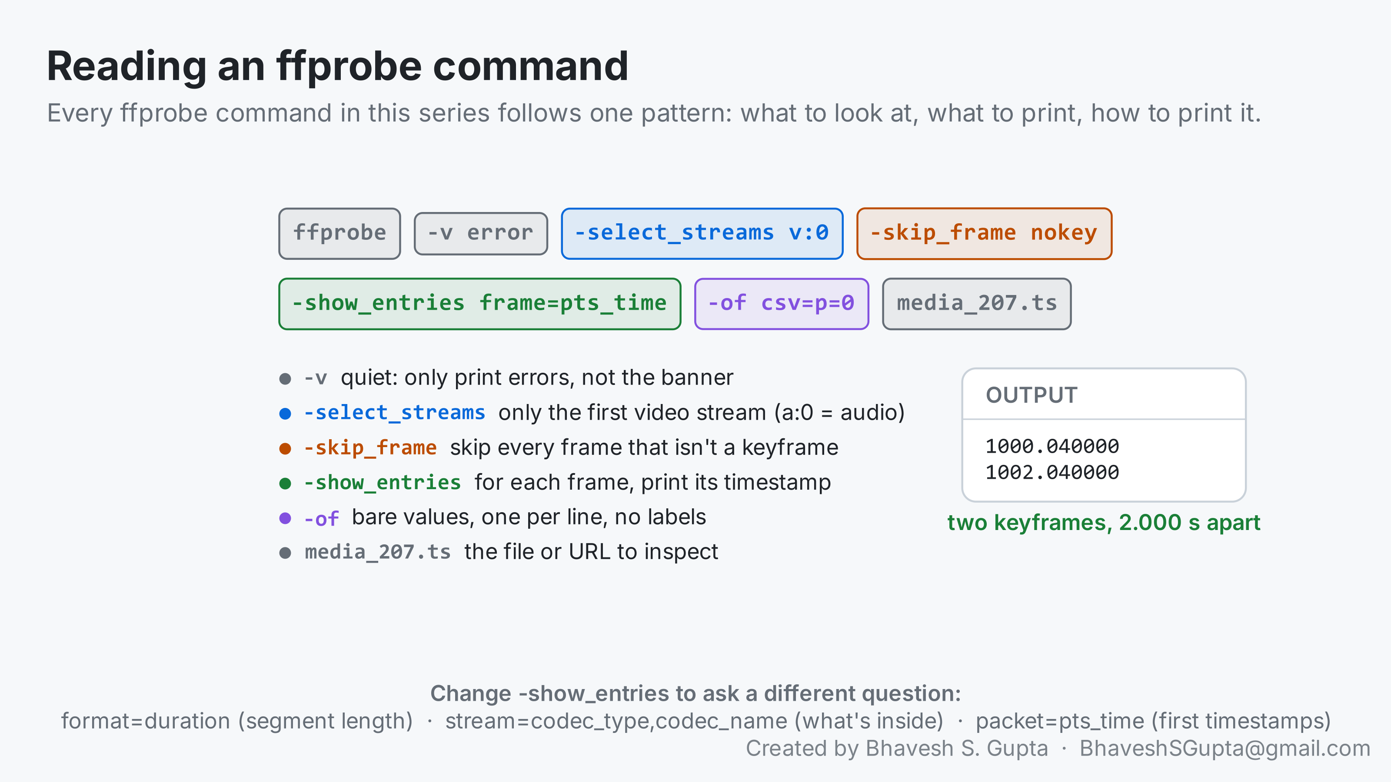The width and height of the screenshot is (1391, 782).
Task: Click the 1002.040000 output value
Action: click(x=1052, y=472)
